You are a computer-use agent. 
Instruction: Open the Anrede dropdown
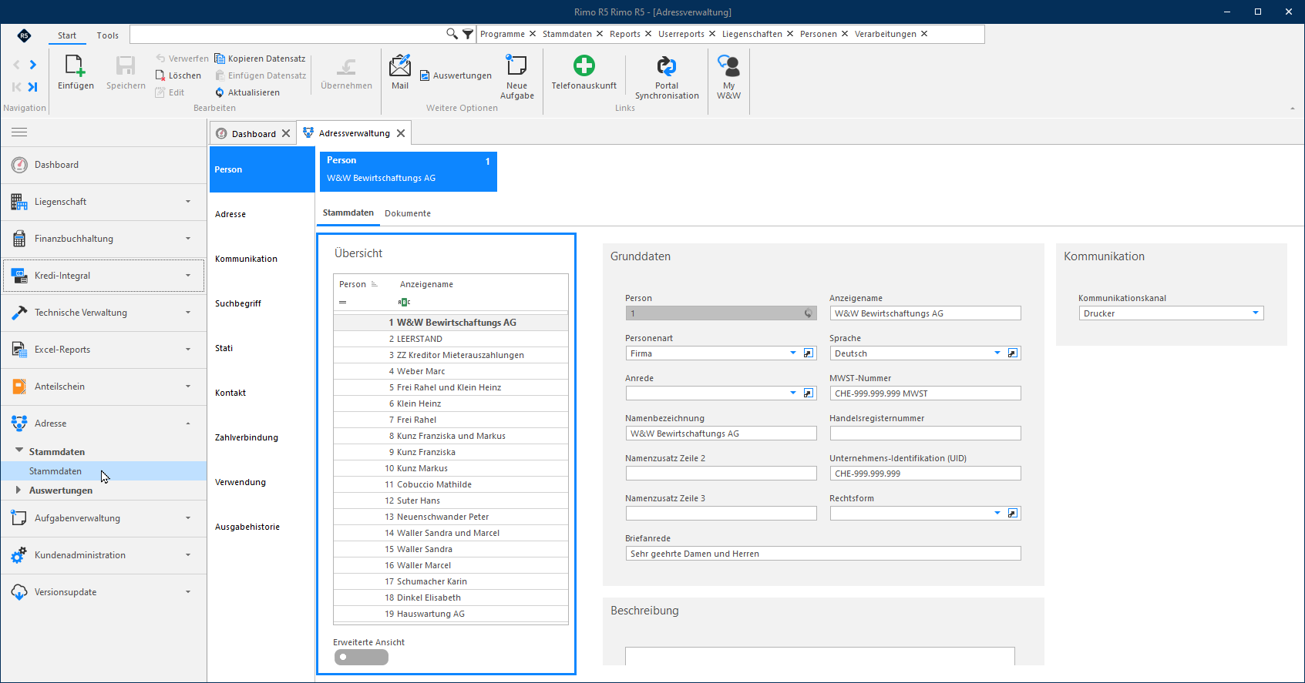coord(793,393)
